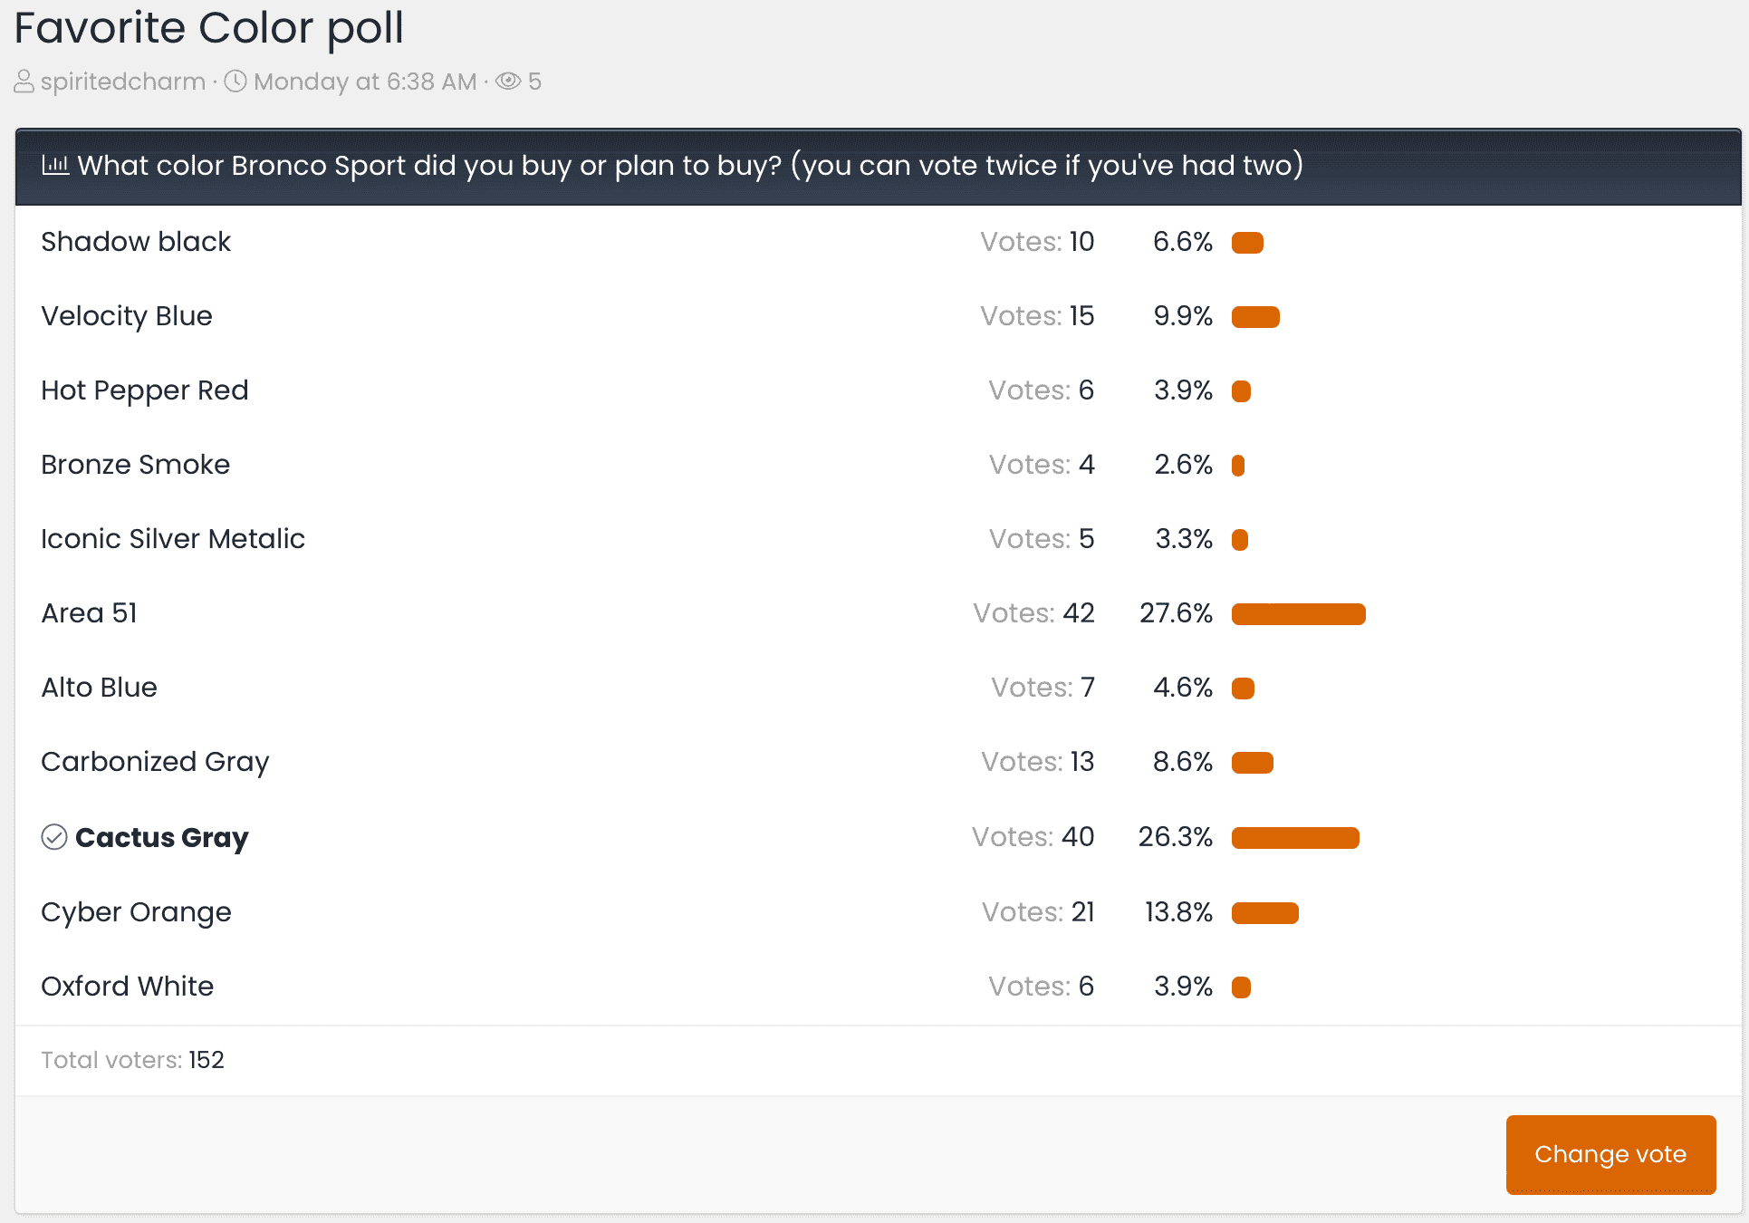Toggle your vote on Cactus Gray
Image resolution: width=1749 pixels, height=1223 pixels.
tap(163, 837)
